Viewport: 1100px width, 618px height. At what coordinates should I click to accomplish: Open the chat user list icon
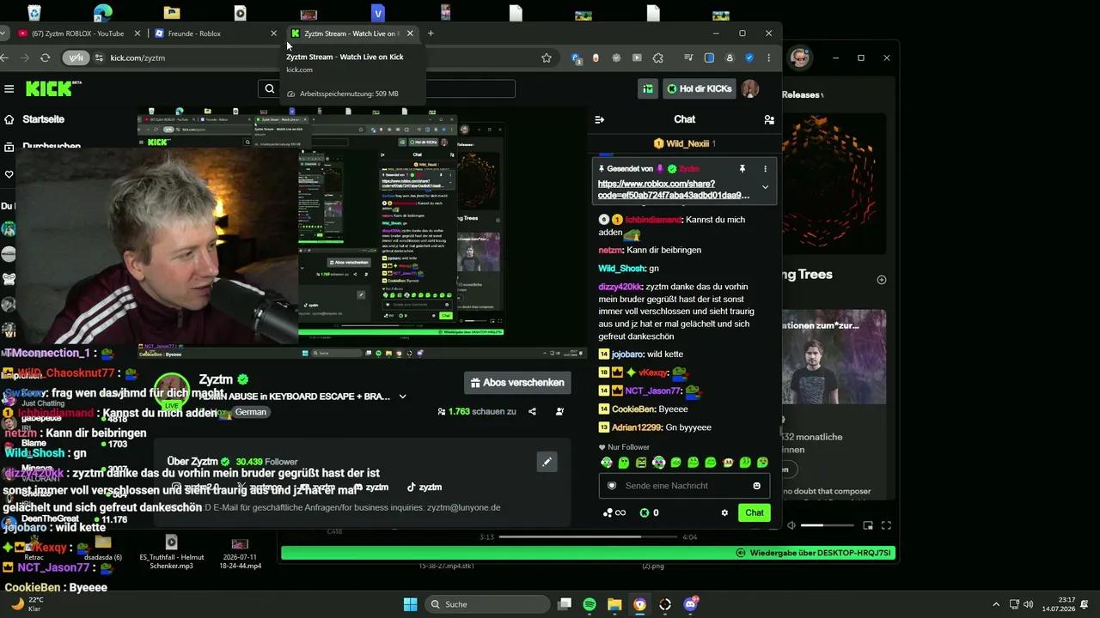(x=769, y=119)
